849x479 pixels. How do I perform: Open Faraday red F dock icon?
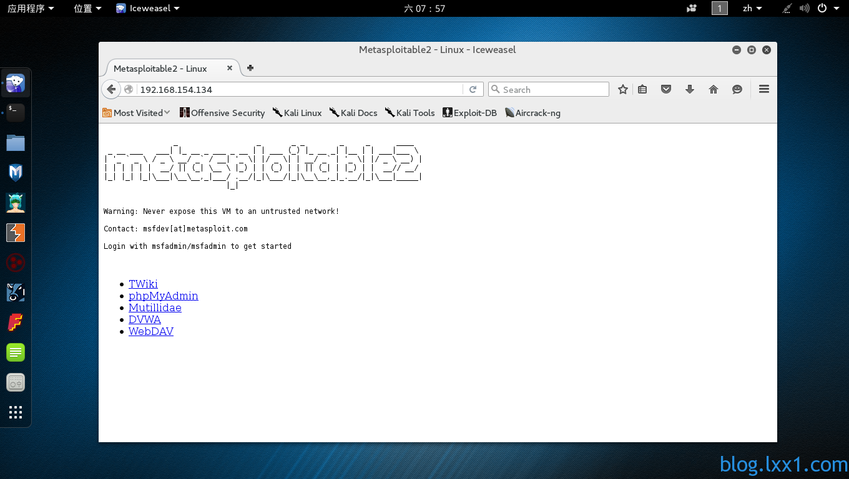pyautogui.click(x=16, y=322)
